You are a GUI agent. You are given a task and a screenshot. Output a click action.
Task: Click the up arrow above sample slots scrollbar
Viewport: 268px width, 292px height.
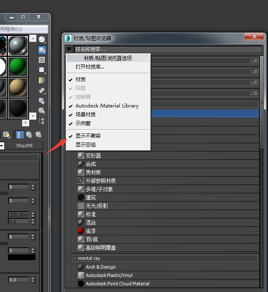pos(33,38)
